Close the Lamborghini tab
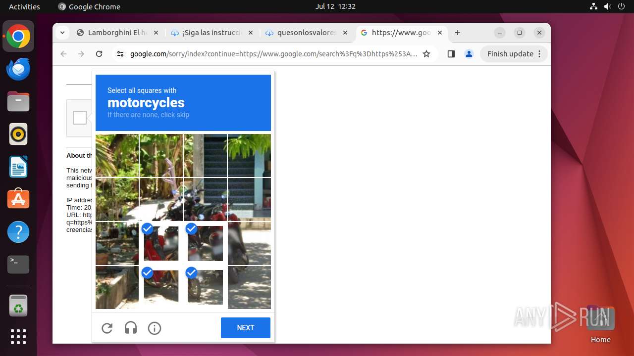634x356 pixels. coord(156,33)
